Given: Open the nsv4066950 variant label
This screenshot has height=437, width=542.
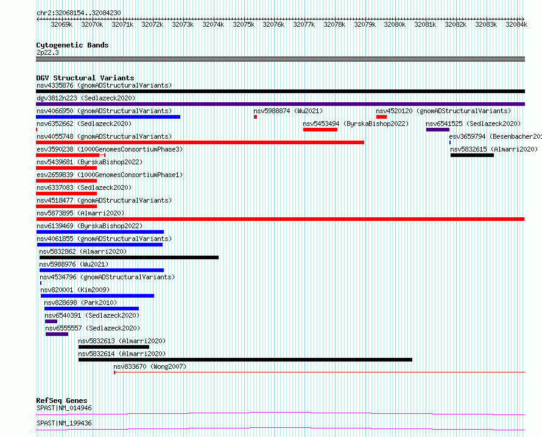Looking at the screenshot, I should pyautogui.click(x=104, y=111).
